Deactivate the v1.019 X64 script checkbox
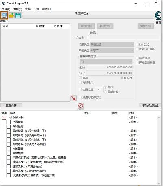The image size is (163, 186). [4, 118]
